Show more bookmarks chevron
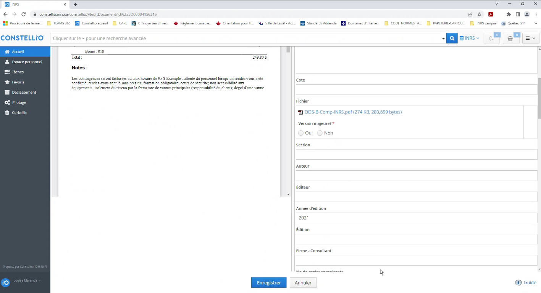 pos(535,23)
